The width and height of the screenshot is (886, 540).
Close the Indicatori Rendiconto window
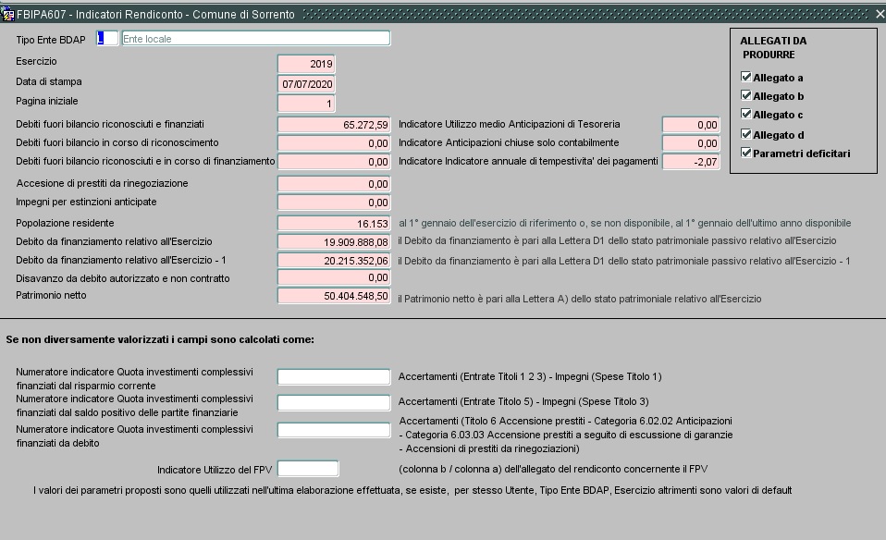(x=879, y=14)
